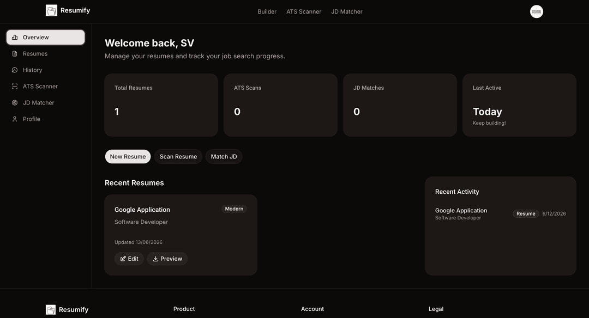Click the Profile person icon in sidebar

15,119
